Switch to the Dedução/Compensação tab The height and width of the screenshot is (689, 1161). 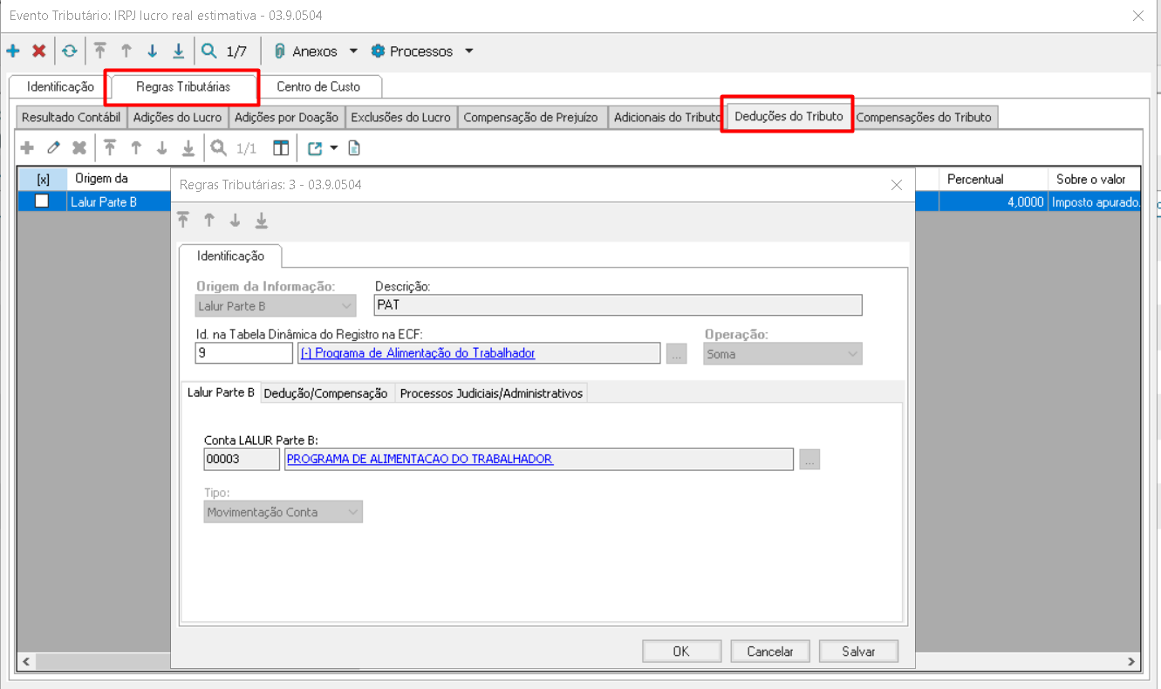[325, 393]
